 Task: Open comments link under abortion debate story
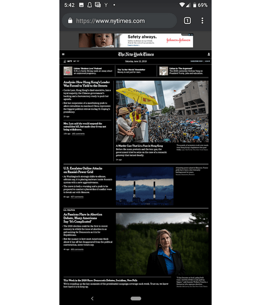click(77, 249)
